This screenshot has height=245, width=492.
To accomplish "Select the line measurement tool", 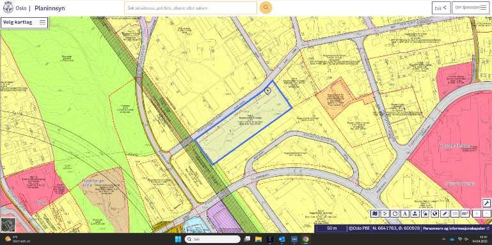I will point(455,214).
